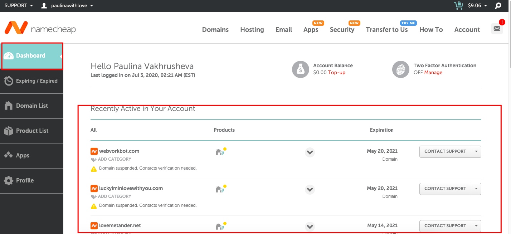Click the orange Namecheap icon beside lovemetander.net
Image resolution: width=511 pixels, height=234 pixels.
(94, 225)
